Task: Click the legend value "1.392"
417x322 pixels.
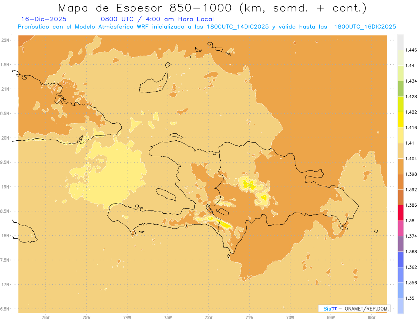Action: pos(411,190)
